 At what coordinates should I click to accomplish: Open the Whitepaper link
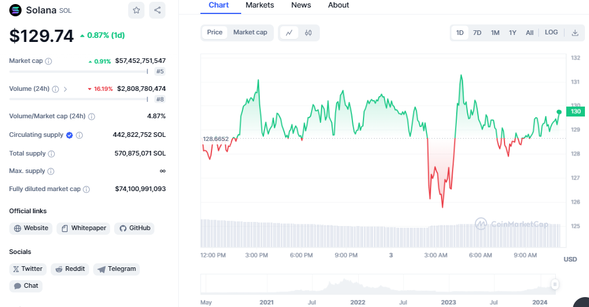83,228
